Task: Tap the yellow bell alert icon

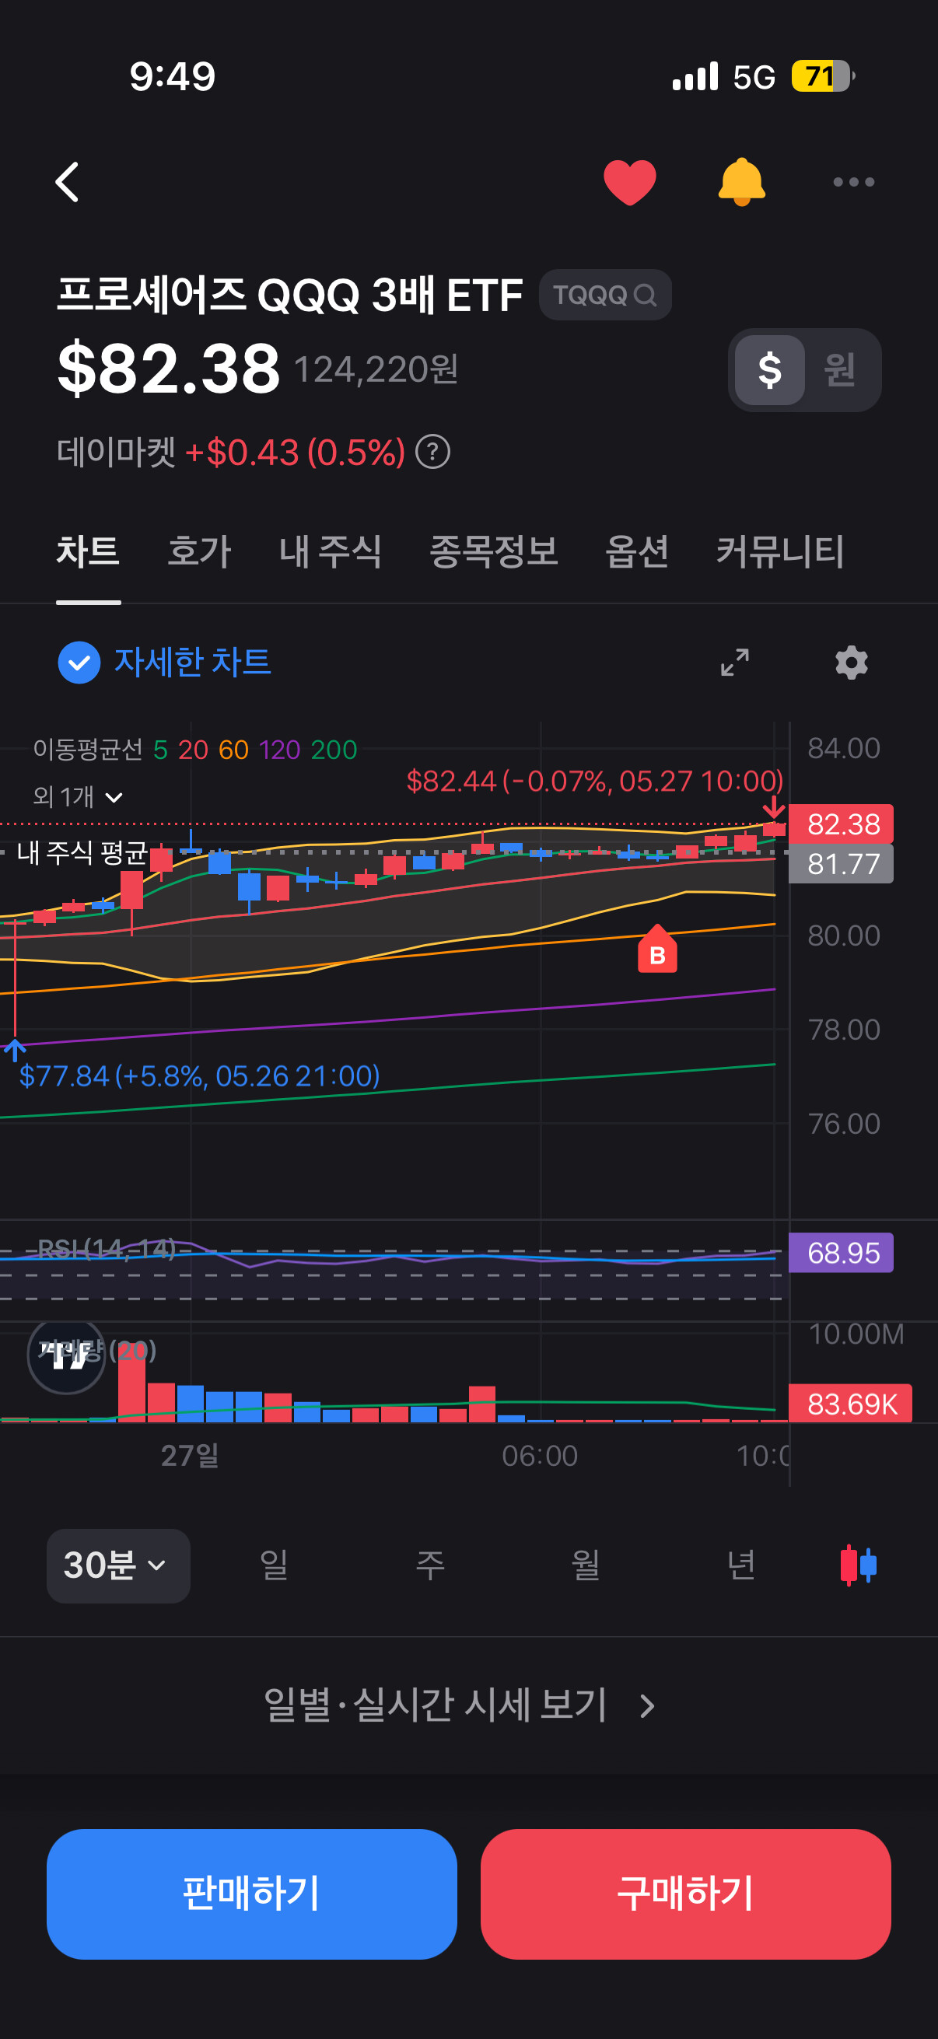Action: 741,182
